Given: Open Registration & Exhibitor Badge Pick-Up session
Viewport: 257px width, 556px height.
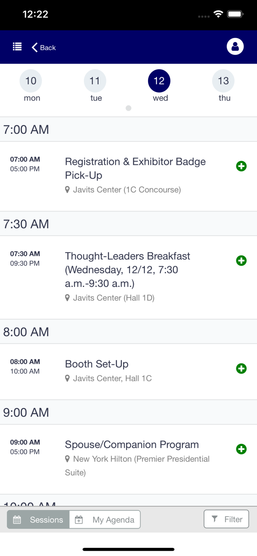Looking at the screenshot, I should (135, 168).
